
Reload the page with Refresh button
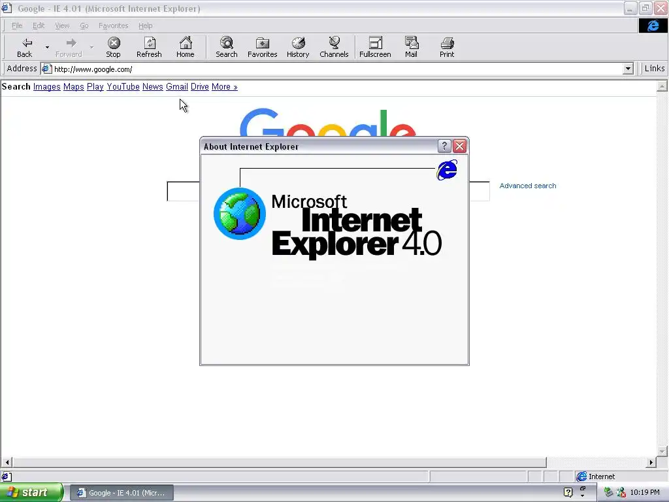(x=150, y=47)
